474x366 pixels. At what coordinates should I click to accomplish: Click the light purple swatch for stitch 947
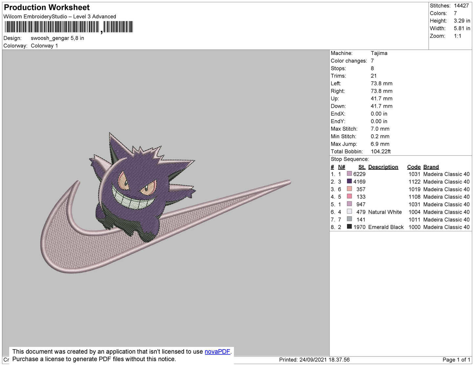[x=349, y=204]
